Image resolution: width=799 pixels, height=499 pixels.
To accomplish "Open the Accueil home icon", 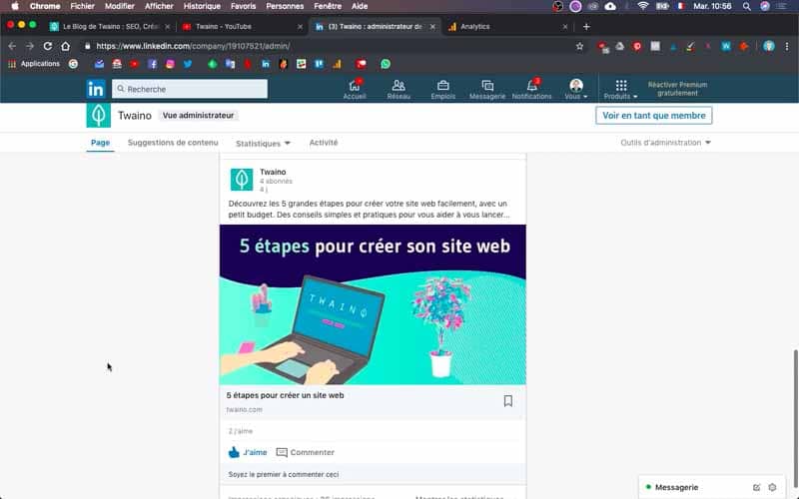I will coord(355,86).
